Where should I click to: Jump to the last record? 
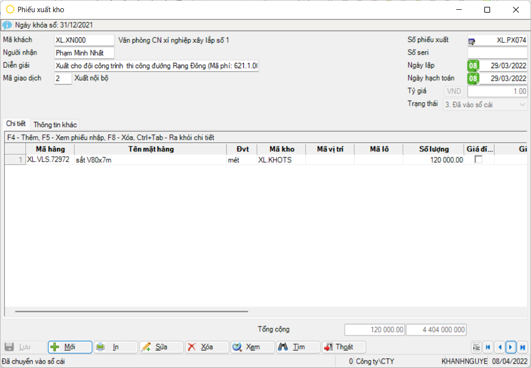pyautogui.click(x=522, y=347)
